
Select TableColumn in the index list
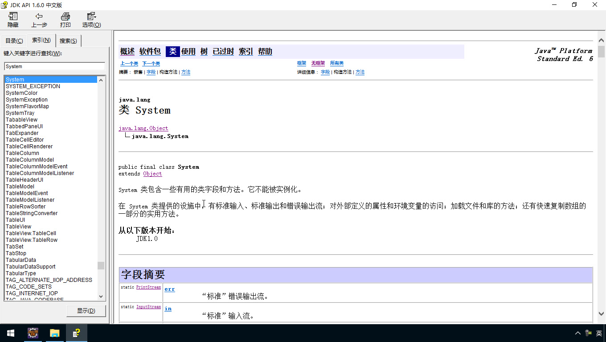coord(23,153)
